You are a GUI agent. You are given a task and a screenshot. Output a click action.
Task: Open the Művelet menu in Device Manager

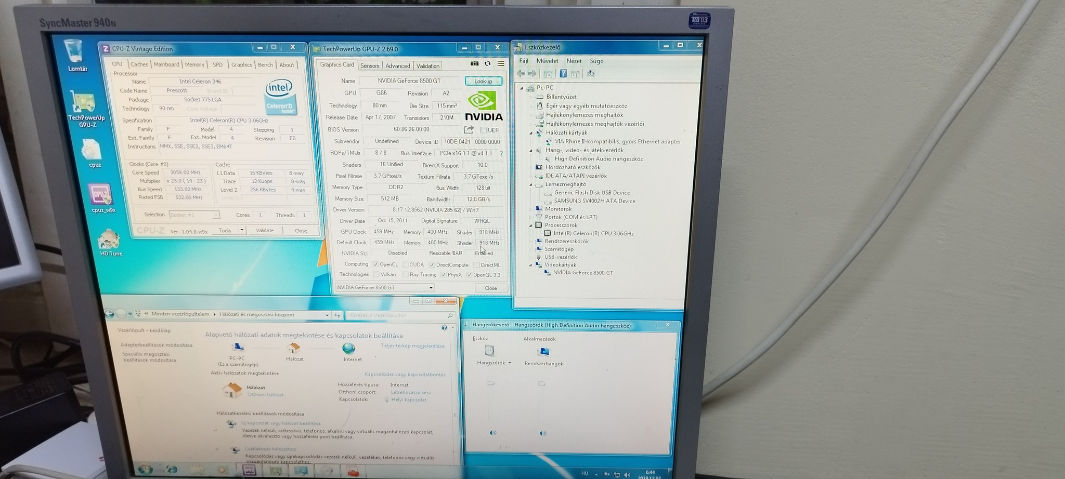coord(547,61)
